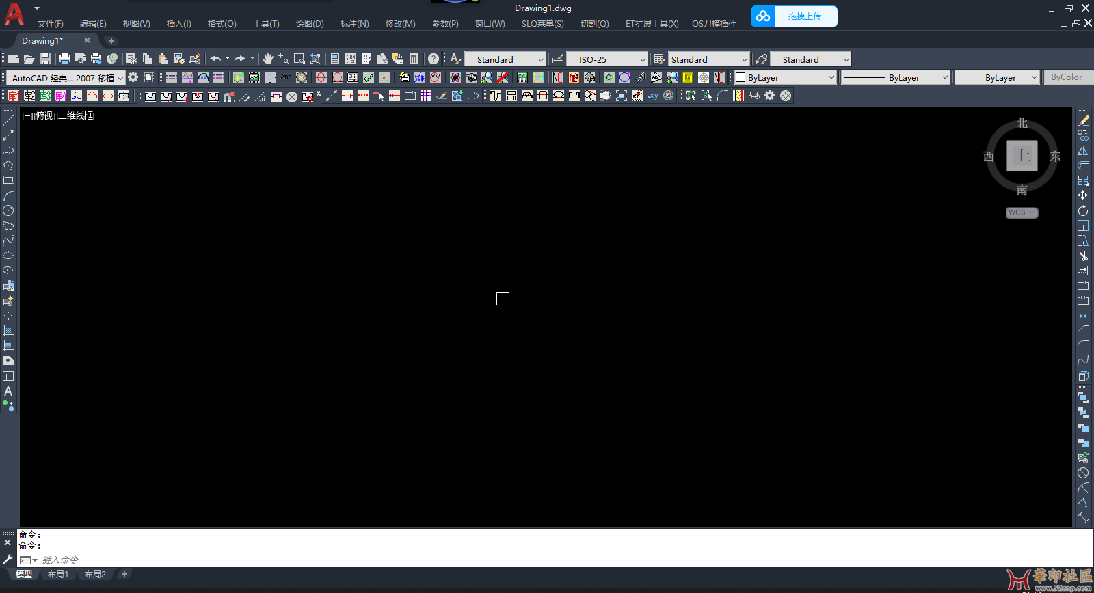Image resolution: width=1094 pixels, height=593 pixels.
Task: Select the Mirror modify tool
Action: 1083,150
